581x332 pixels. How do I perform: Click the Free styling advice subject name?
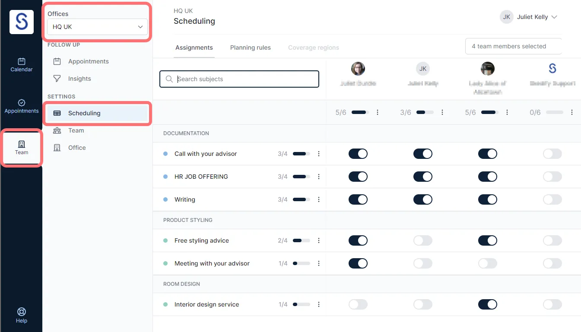point(202,240)
